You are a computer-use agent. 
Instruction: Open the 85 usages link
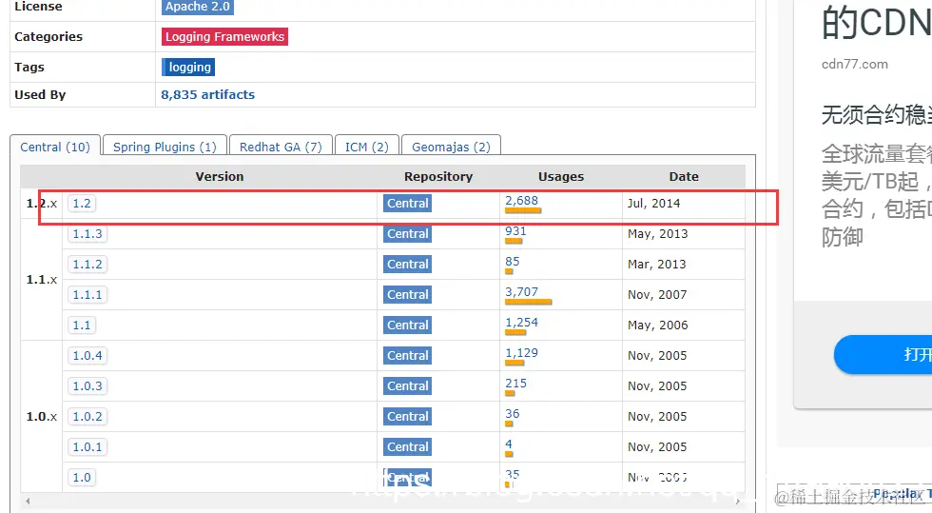pos(512,262)
